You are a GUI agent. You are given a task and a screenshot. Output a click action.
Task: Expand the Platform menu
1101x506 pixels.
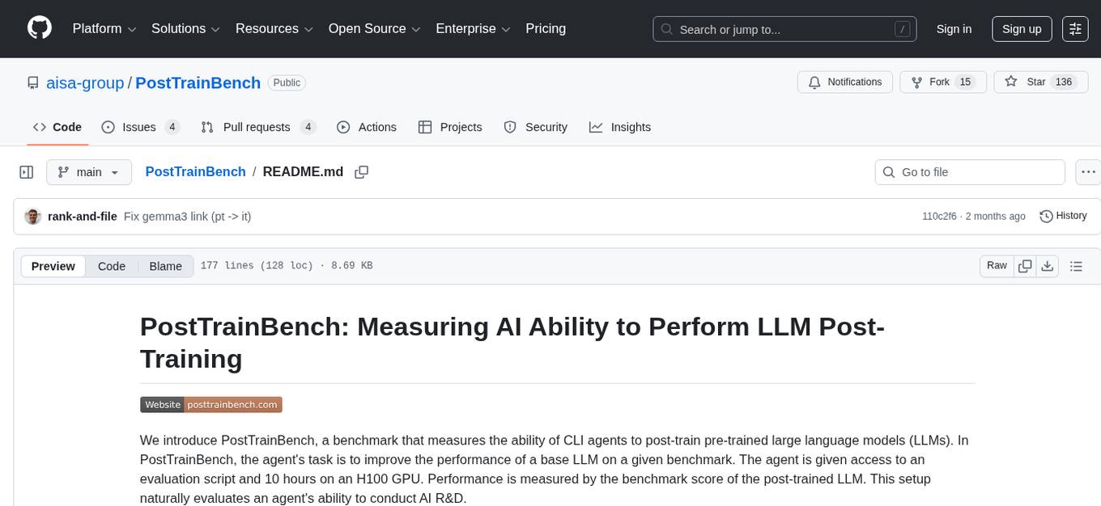(x=106, y=29)
